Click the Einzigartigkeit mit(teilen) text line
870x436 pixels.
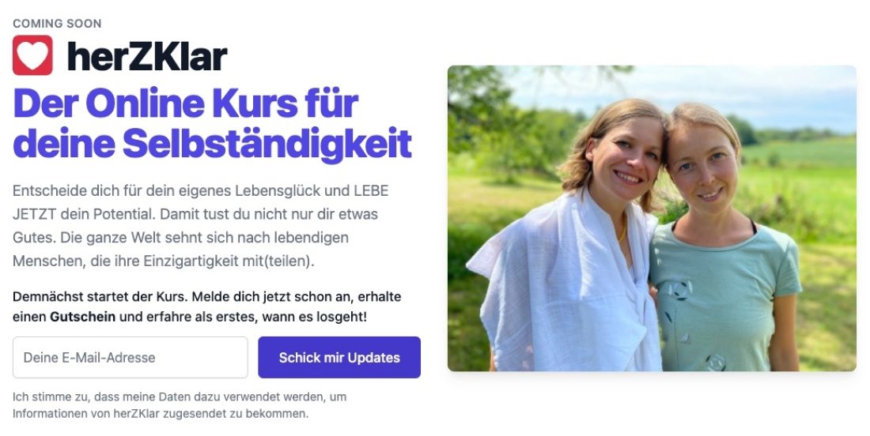coord(229,261)
